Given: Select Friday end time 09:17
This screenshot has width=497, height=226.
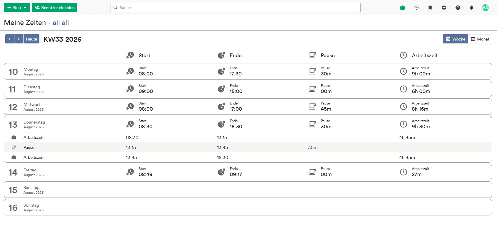Looking at the screenshot, I should tap(236, 174).
